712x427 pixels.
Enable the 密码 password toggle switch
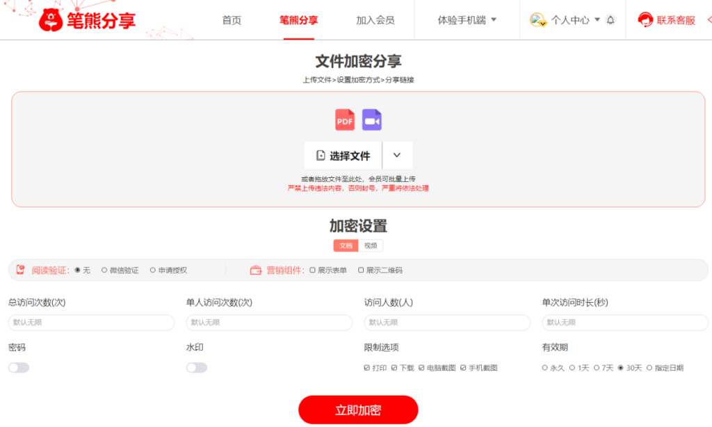tap(19, 367)
